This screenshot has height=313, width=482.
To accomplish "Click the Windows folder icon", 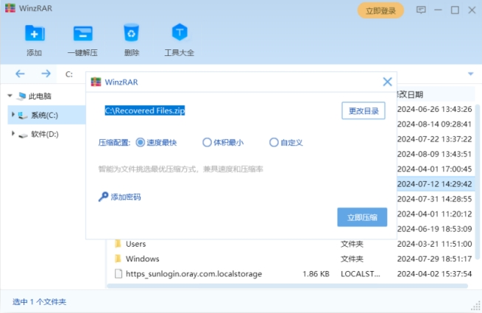I will pos(118,259).
